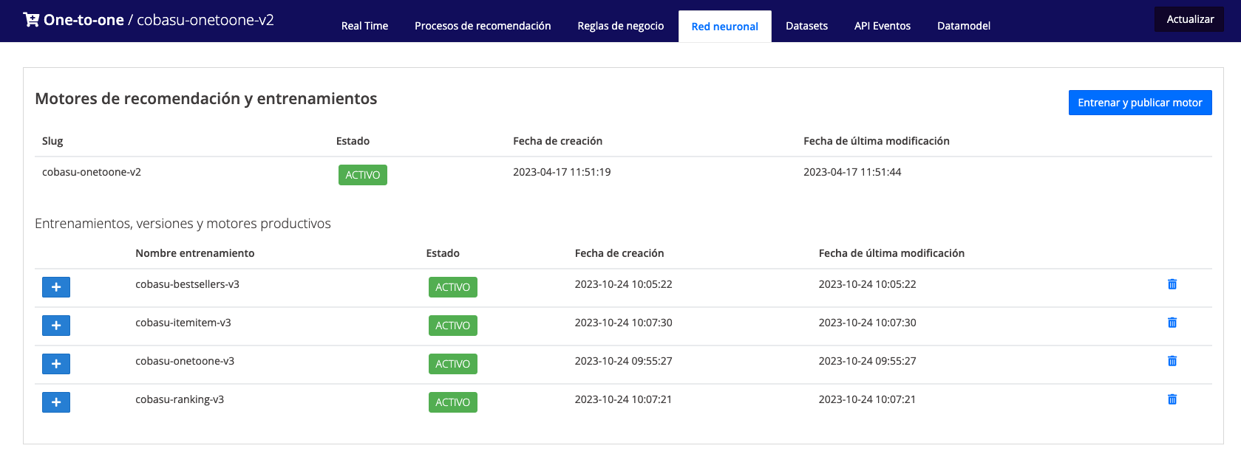Navigate to the API Eventos tab

pyautogui.click(x=882, y=26)
